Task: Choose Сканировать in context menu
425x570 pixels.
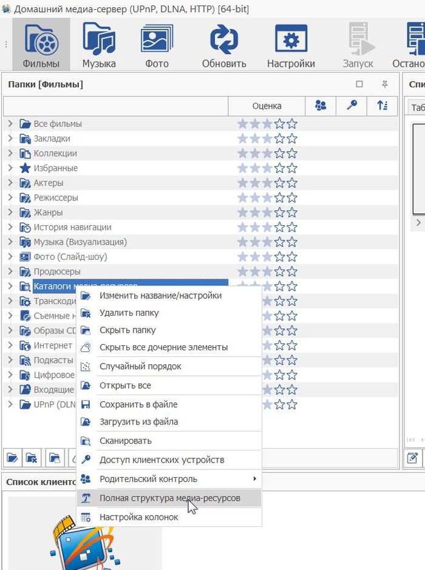Action: (125, 441)
